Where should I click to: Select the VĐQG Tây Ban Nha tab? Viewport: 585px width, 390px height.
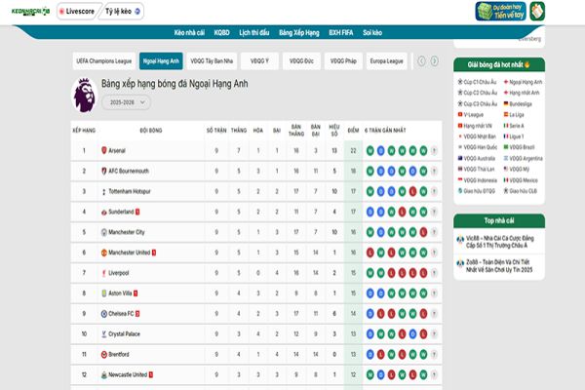[x=214, y=60]
